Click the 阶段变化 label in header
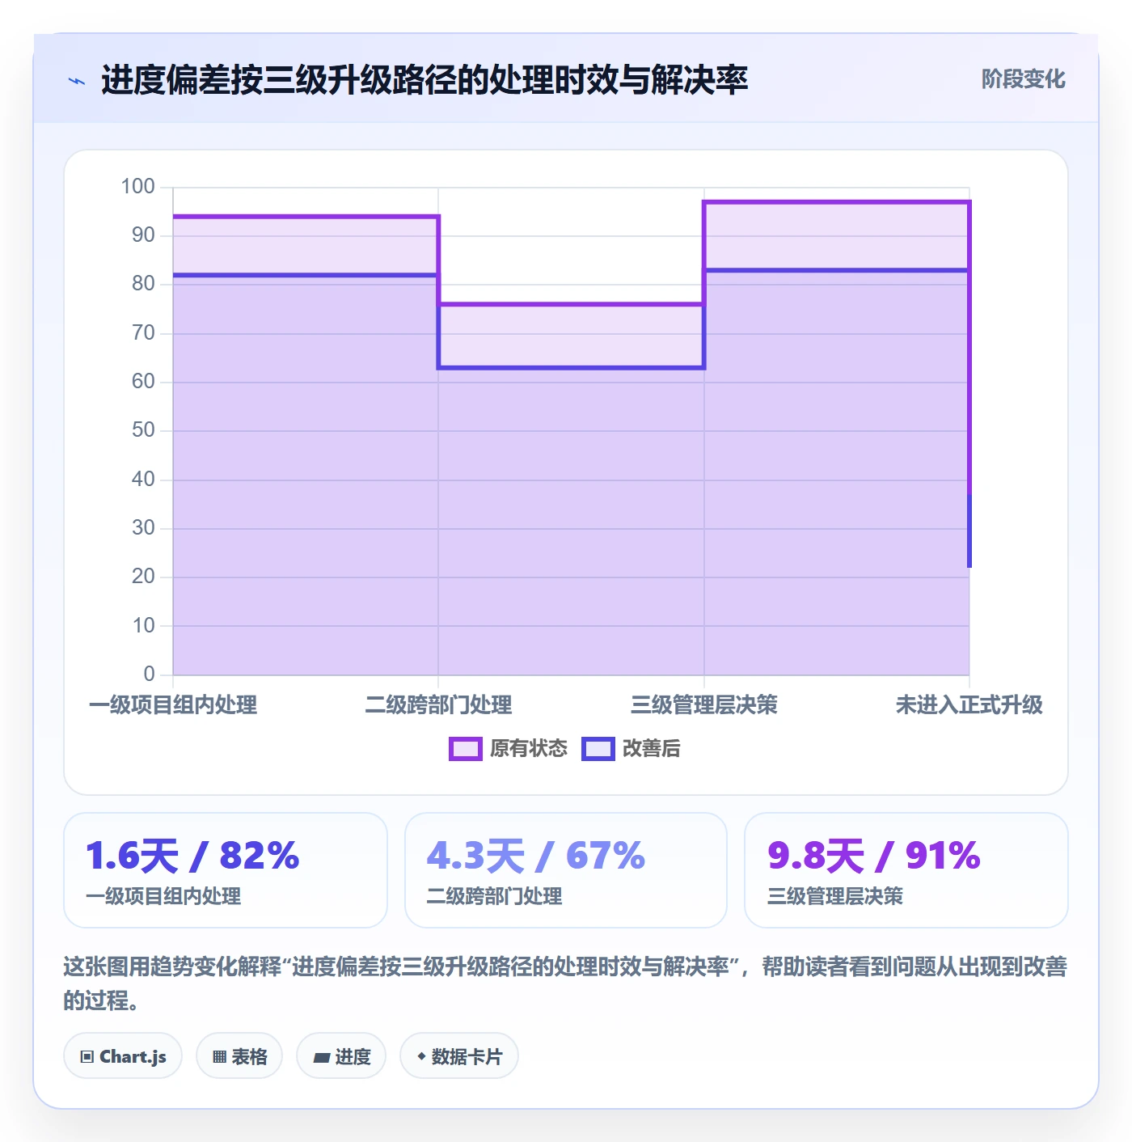The width and height of the screenshot is (1132, 1142). click(x=1023, y=79)
